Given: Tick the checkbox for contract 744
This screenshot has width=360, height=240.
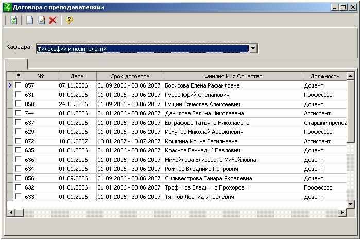Looking at the screenshot, I should pyautogui.click(x=18, y=113).
